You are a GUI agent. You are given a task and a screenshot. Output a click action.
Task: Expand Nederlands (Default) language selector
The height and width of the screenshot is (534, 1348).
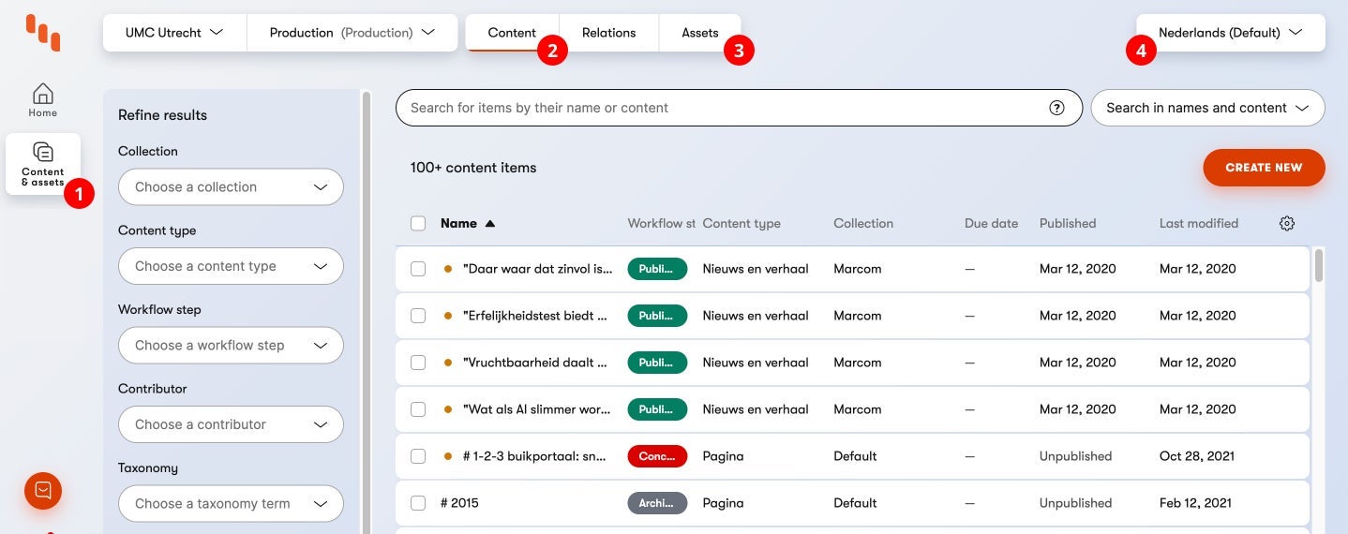(x=1230, y=33)
